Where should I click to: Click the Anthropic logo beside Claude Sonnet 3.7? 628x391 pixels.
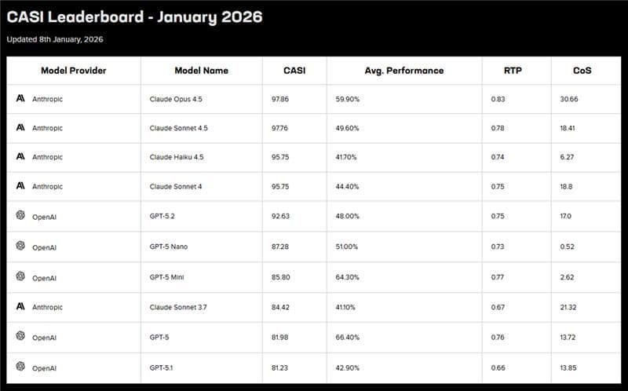[20, 307]
